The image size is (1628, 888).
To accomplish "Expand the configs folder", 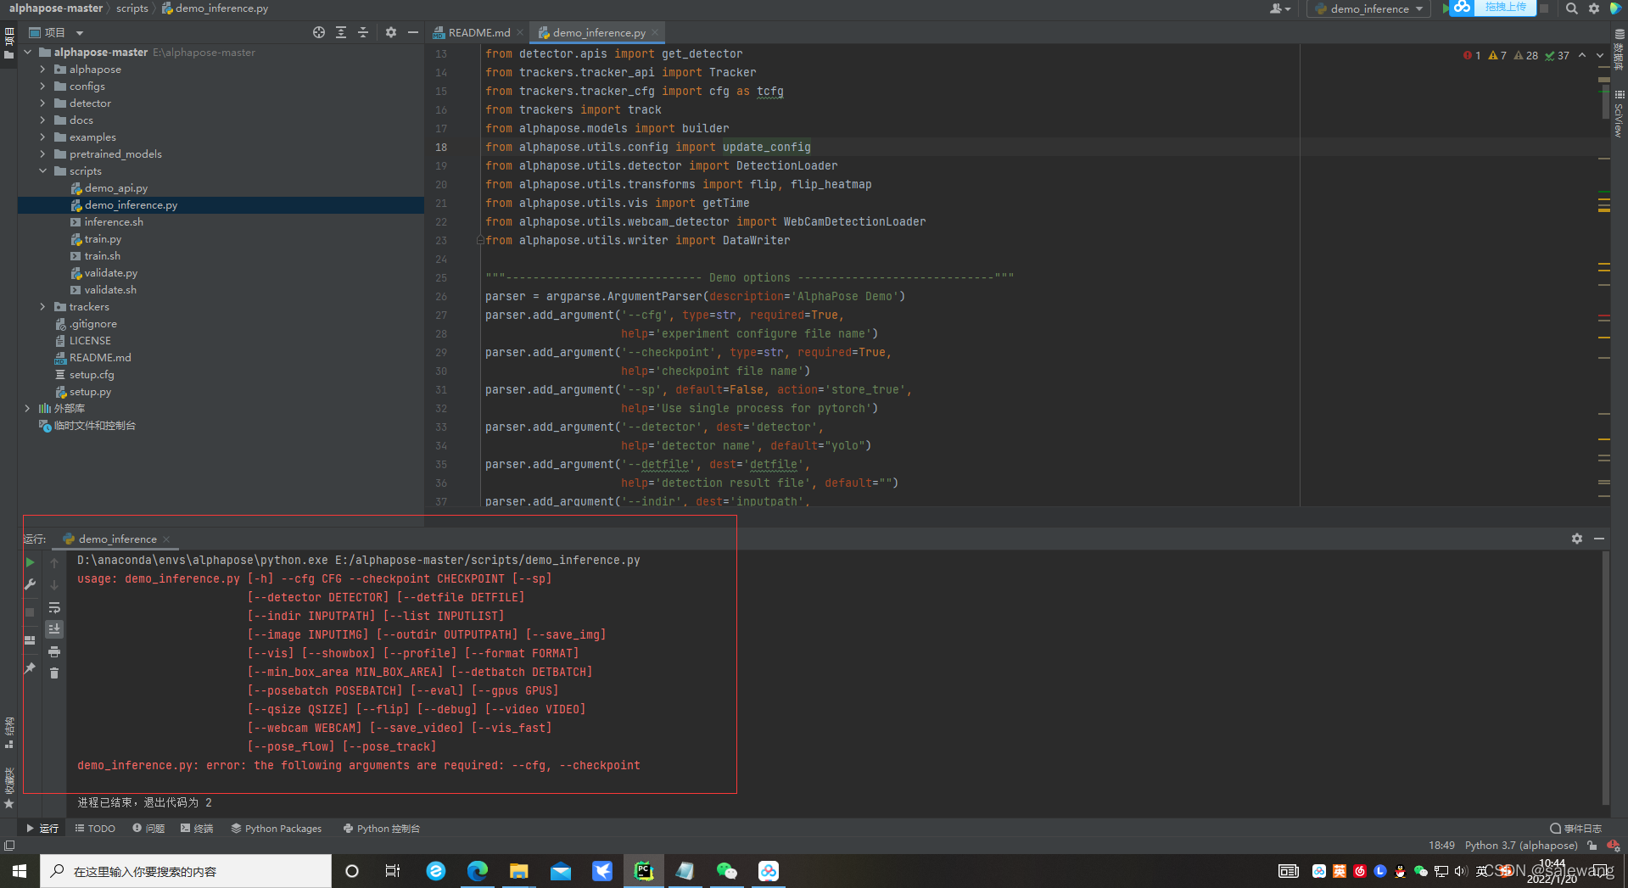I will point(42,87).
